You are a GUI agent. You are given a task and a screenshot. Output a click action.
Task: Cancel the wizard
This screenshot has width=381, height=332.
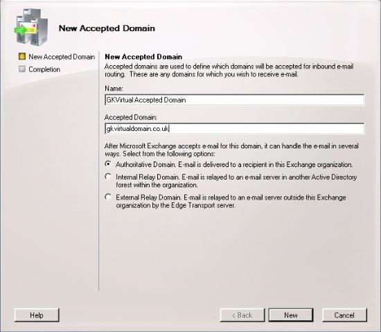(x=344, y=315)
